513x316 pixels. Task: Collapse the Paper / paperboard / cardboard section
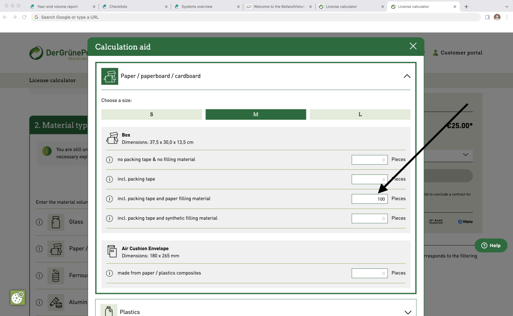click(407, 76)
